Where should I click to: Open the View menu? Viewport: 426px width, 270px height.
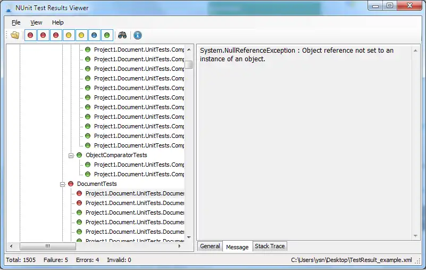pyautogui.click(x=36, y=22)
